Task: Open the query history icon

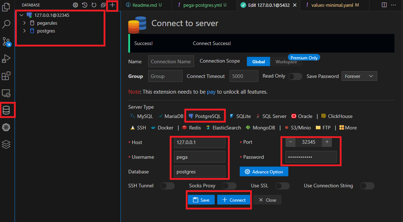Action: point(85,5)
